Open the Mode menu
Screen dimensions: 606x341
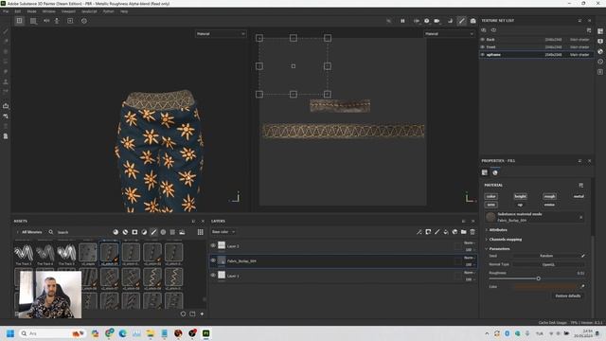click(31, 11)
